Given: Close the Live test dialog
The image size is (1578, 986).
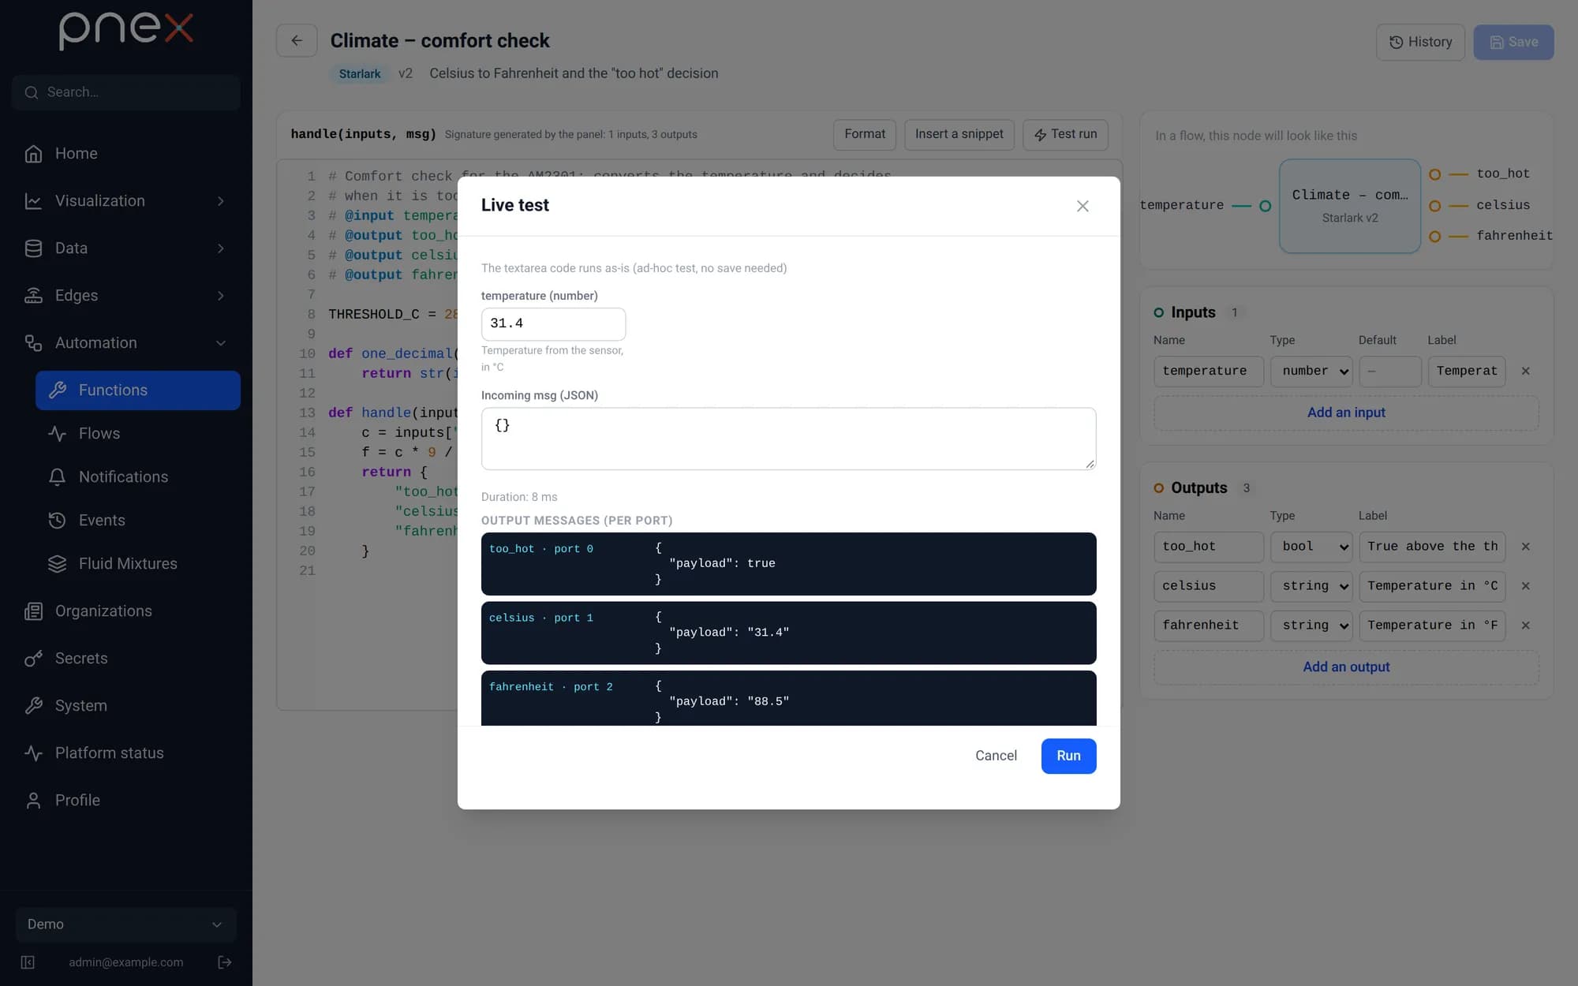Looking at the screenshot, I should [x=1083, y=206].
